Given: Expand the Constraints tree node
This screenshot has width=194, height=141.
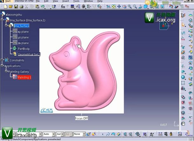Looking at the screenshot, I should [x=2, y=60].
